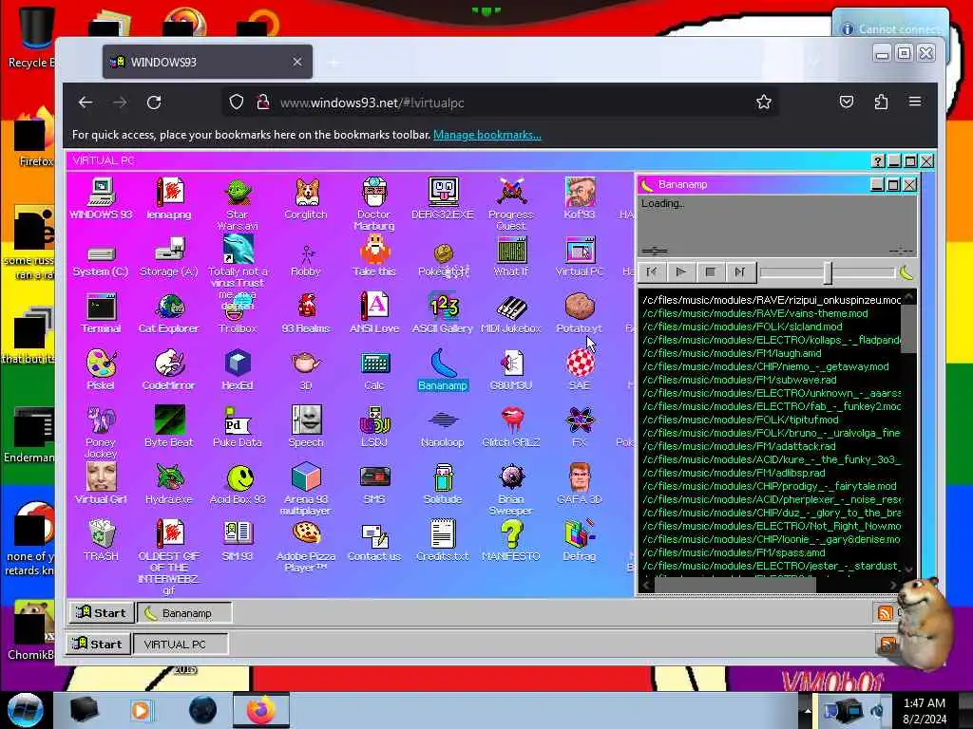This screenshot has width=973, height=729.
Task: Click Bananamp taskbar button
Action: (184, 613)
